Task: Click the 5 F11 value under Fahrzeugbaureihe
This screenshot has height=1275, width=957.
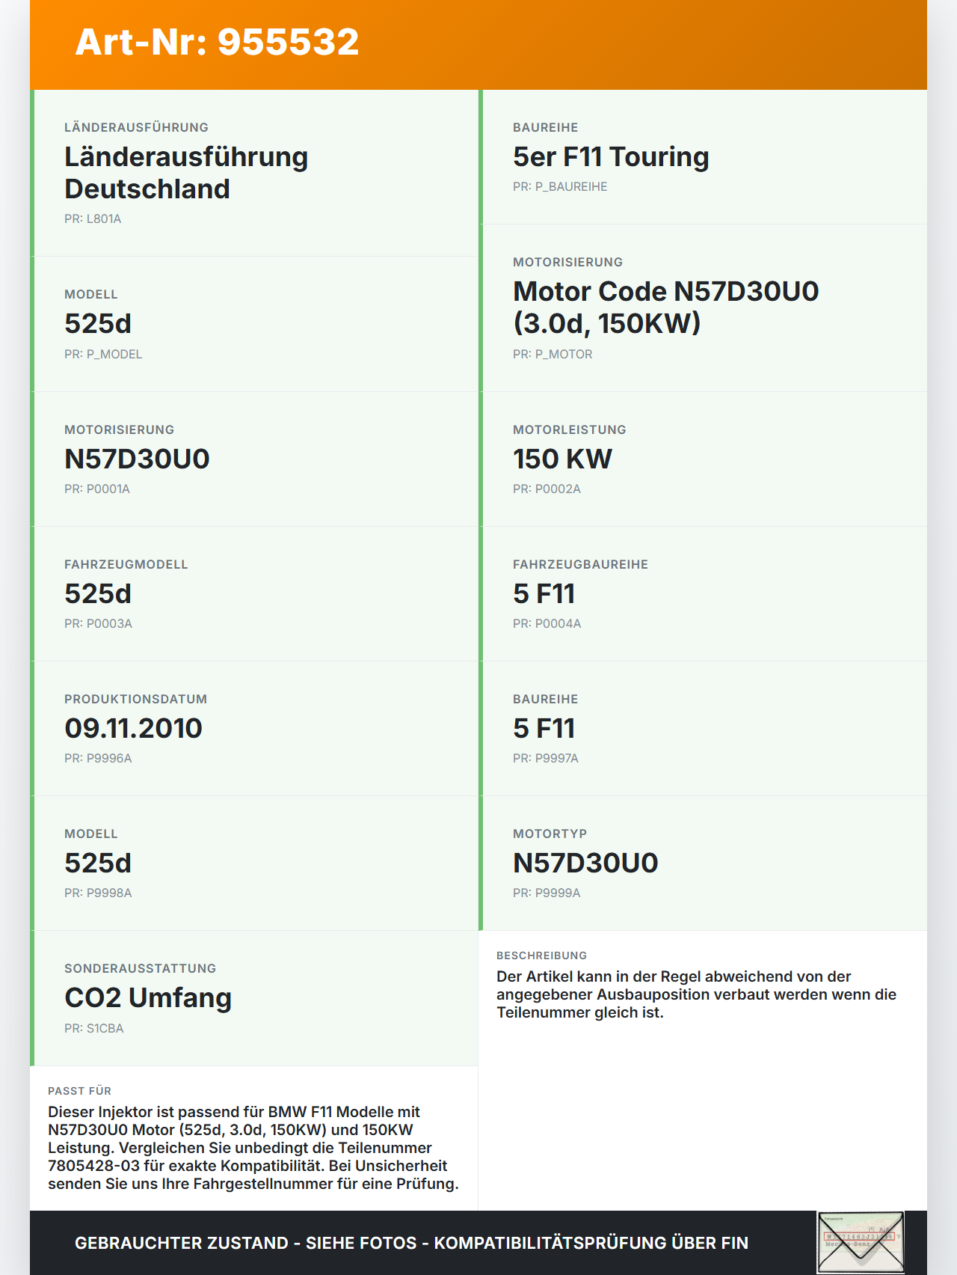Action: [x=544, y=593]
